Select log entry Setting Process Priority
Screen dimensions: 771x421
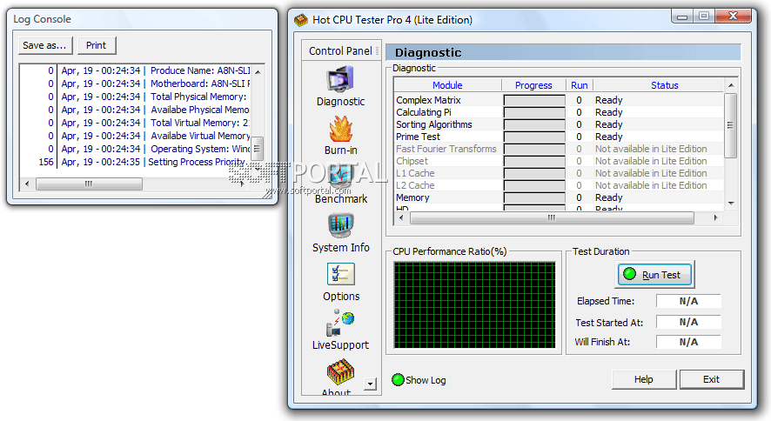[x=135, y=162]
